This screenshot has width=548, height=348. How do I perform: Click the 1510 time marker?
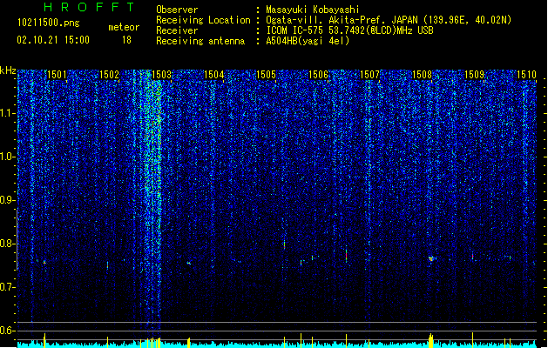pos(526,75)
